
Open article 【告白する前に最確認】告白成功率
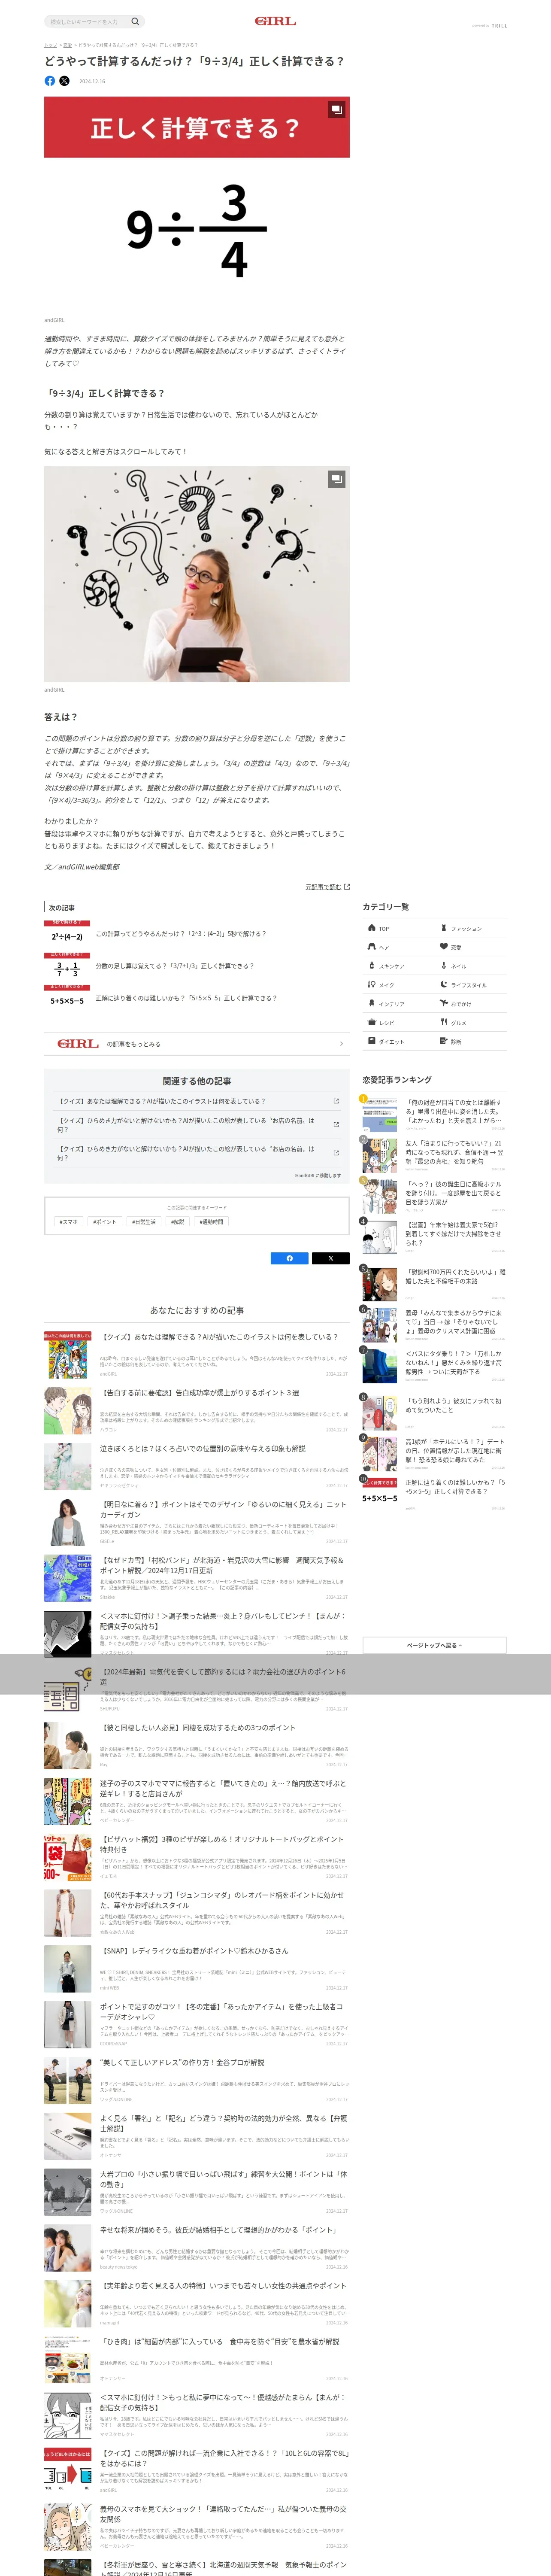click(199, 1393)
